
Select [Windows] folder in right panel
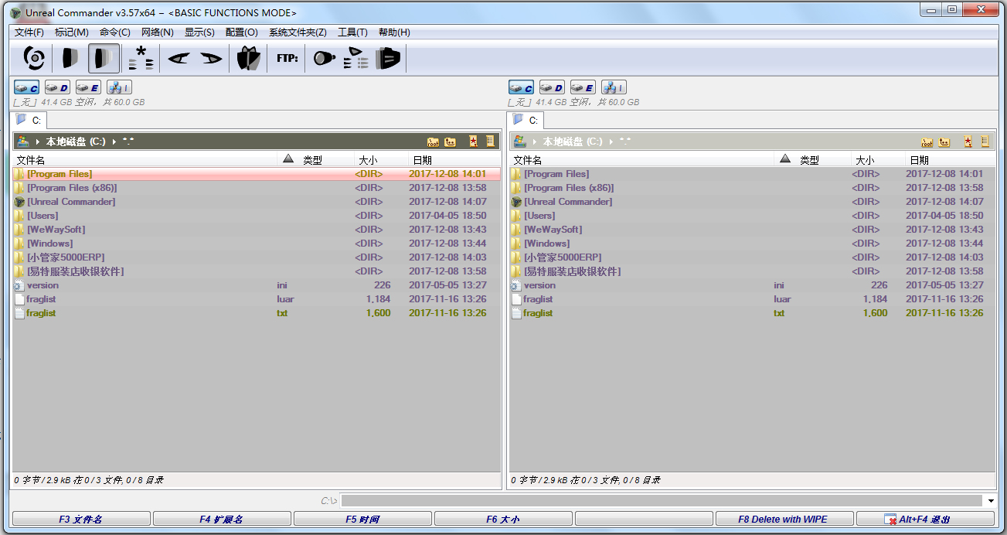click(x=753, y=244)
